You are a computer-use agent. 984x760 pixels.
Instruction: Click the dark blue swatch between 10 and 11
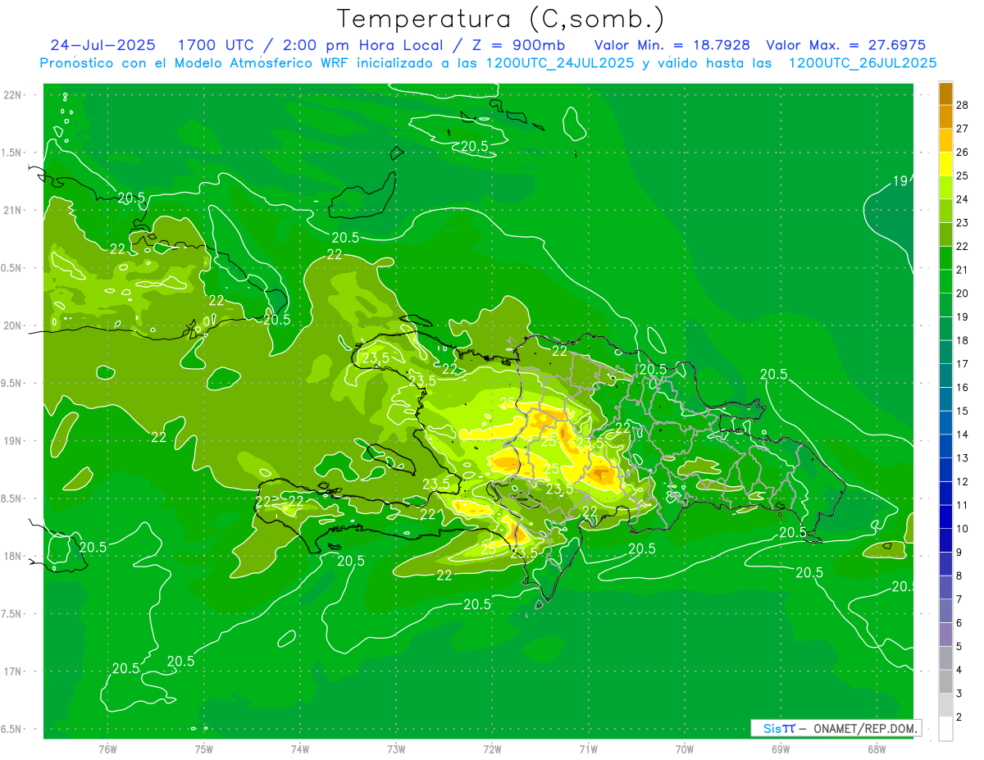click(x=945, y=517)
